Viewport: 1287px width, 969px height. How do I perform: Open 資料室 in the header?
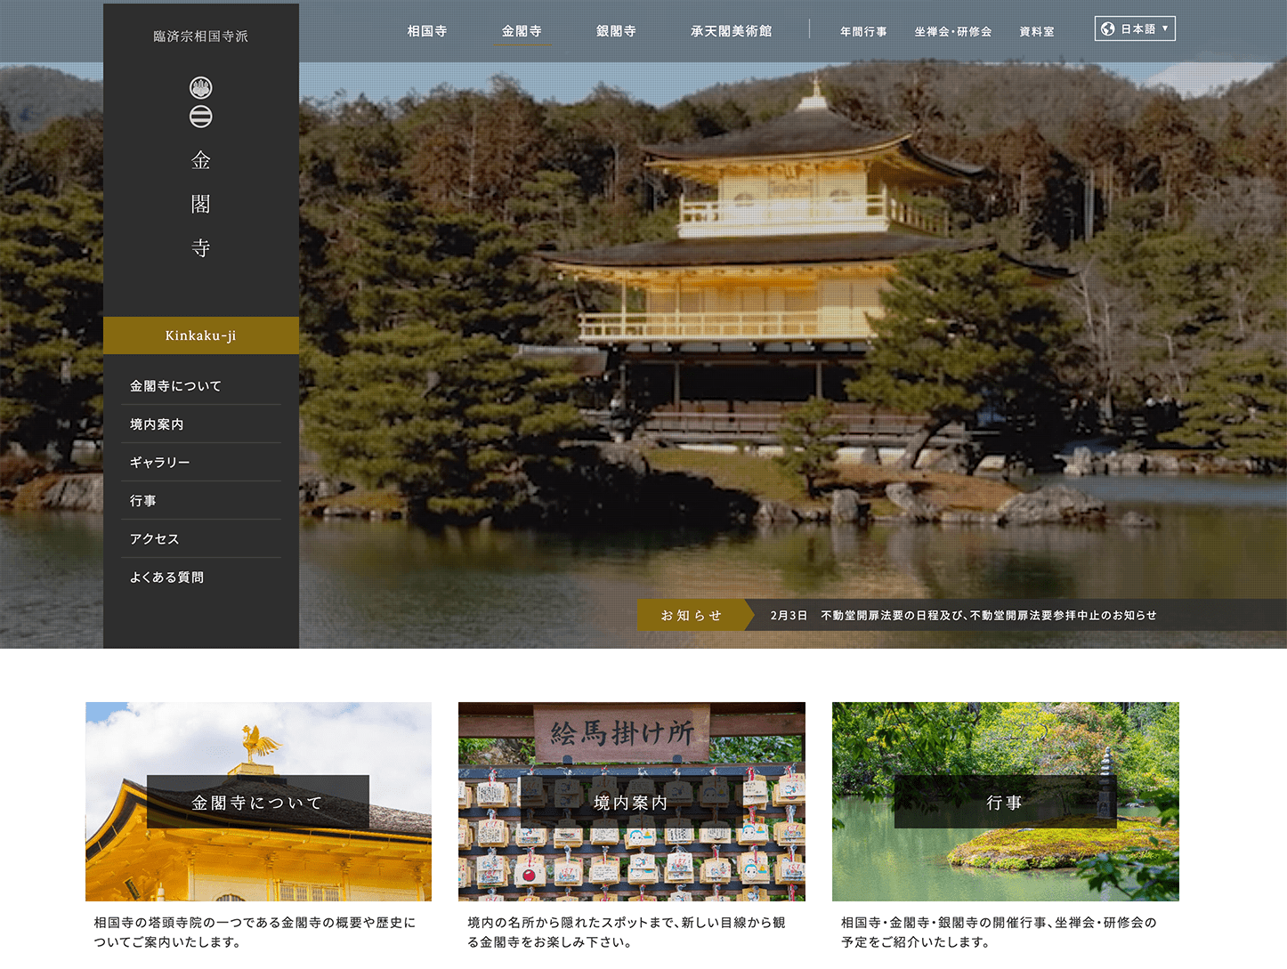1037,31
